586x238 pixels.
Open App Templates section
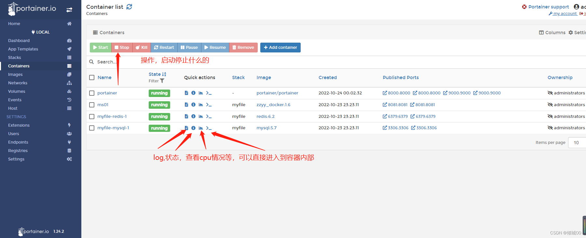pos(40,49)
